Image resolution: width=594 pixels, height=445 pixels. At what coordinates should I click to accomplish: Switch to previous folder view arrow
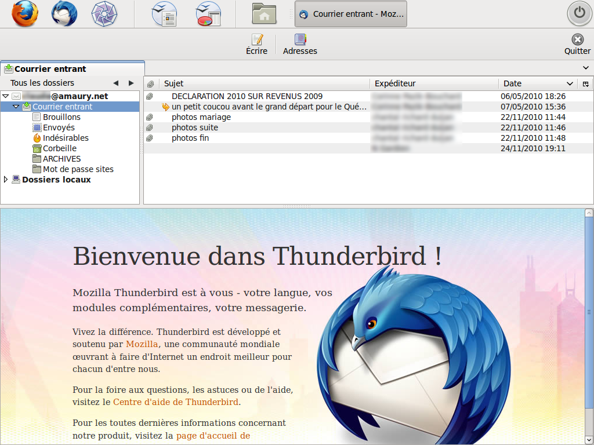(116, 83)
